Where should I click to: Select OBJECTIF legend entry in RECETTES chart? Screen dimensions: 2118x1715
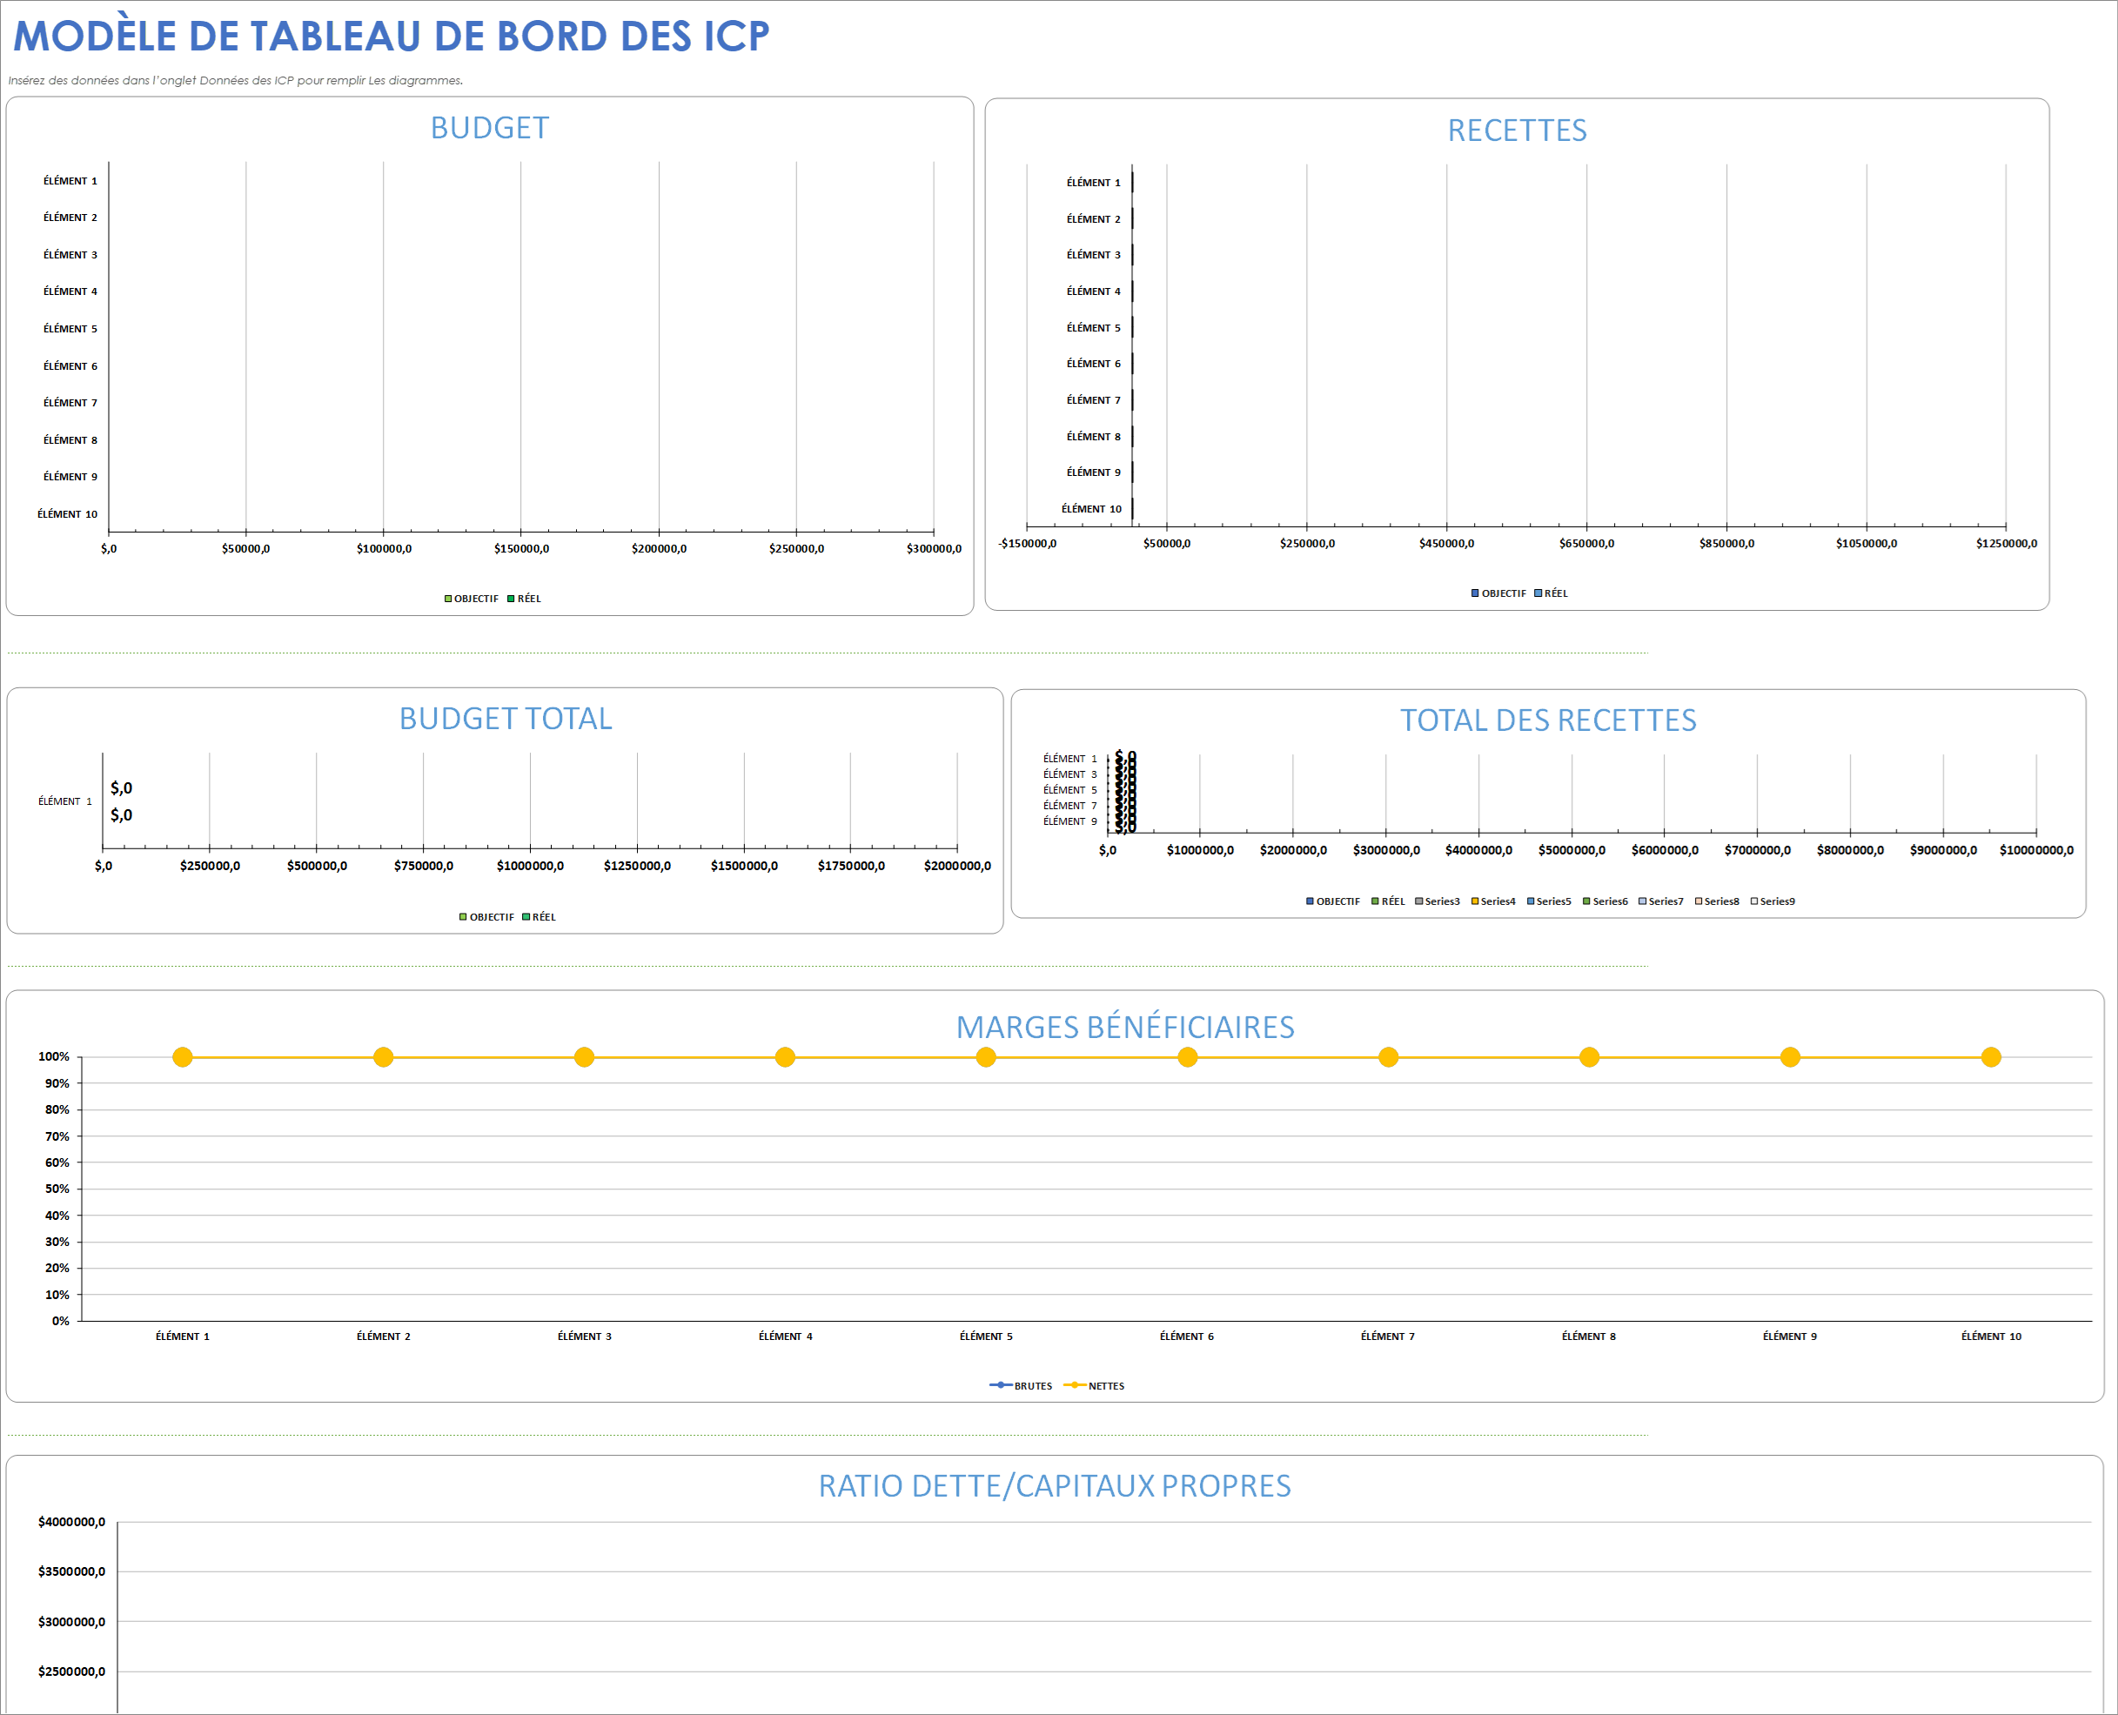1498,593
